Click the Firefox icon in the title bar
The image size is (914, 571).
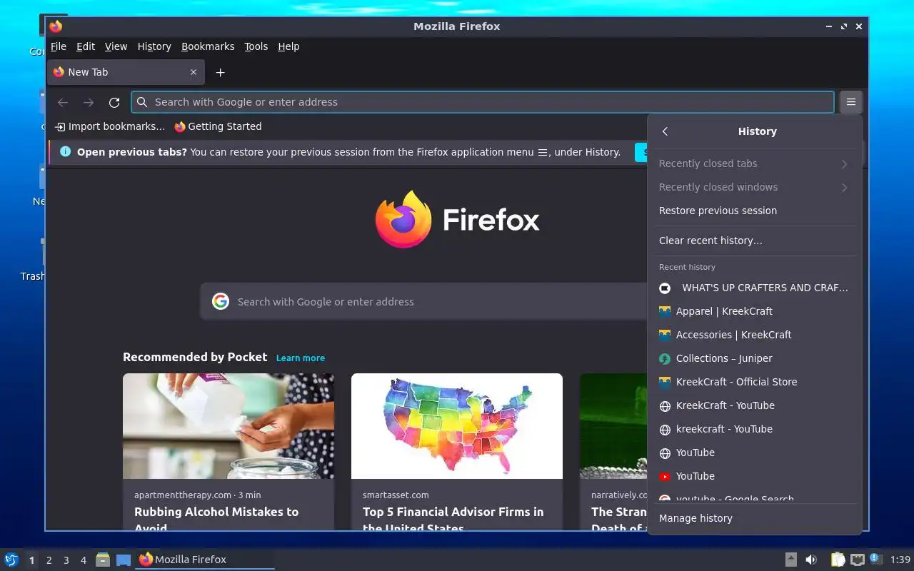56,26
